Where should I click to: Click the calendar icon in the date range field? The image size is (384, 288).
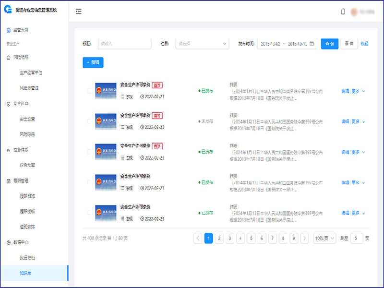pos(312,44)
